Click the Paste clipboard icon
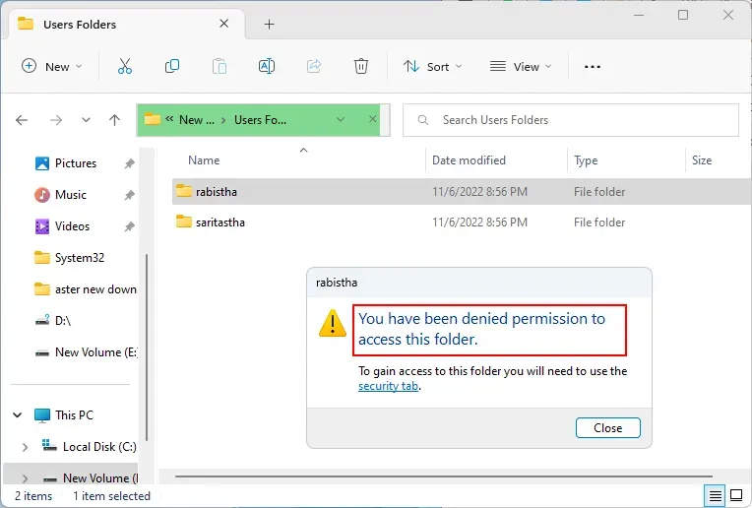This screenshot has height=508, width=752. [x=219, y=66]
